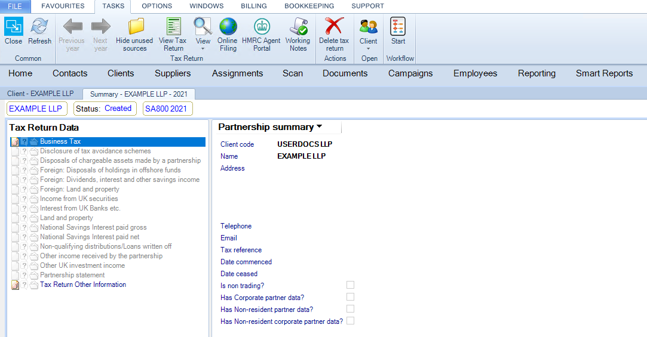Click Hide unused sources folder icon
The height and width of the screenshot is (337, 647).
click(136, 26)
